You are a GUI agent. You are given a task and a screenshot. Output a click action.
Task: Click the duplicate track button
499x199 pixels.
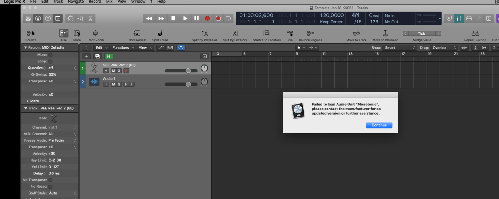pyautogui.click(x=97, y=57)
